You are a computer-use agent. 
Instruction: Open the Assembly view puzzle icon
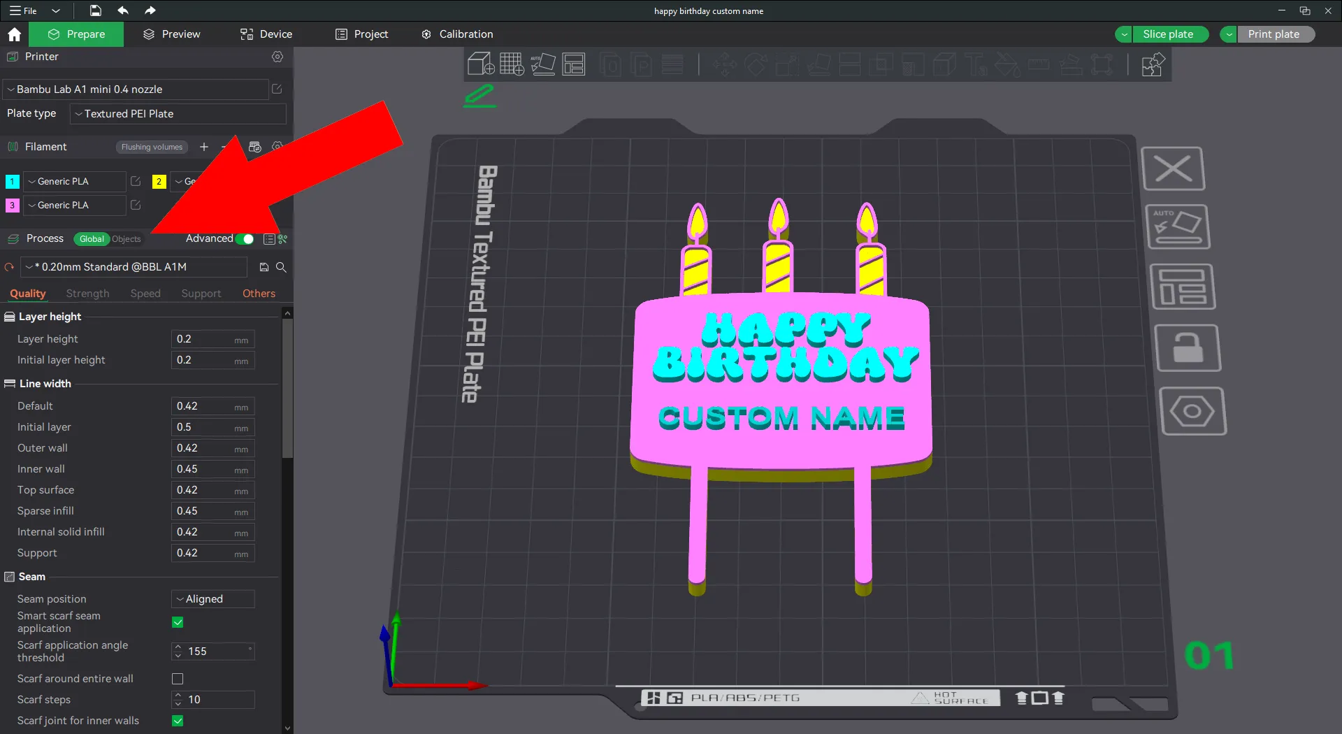1153,65
